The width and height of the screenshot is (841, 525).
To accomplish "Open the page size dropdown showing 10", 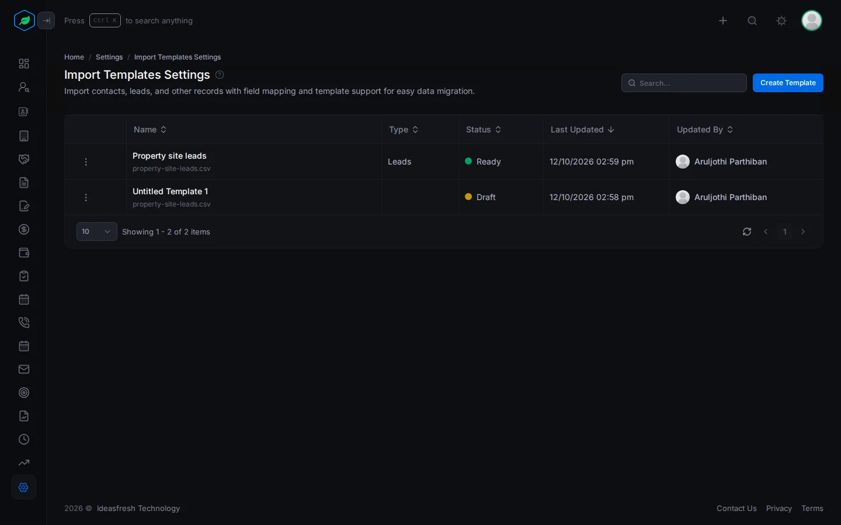I will tap(97, 232).
